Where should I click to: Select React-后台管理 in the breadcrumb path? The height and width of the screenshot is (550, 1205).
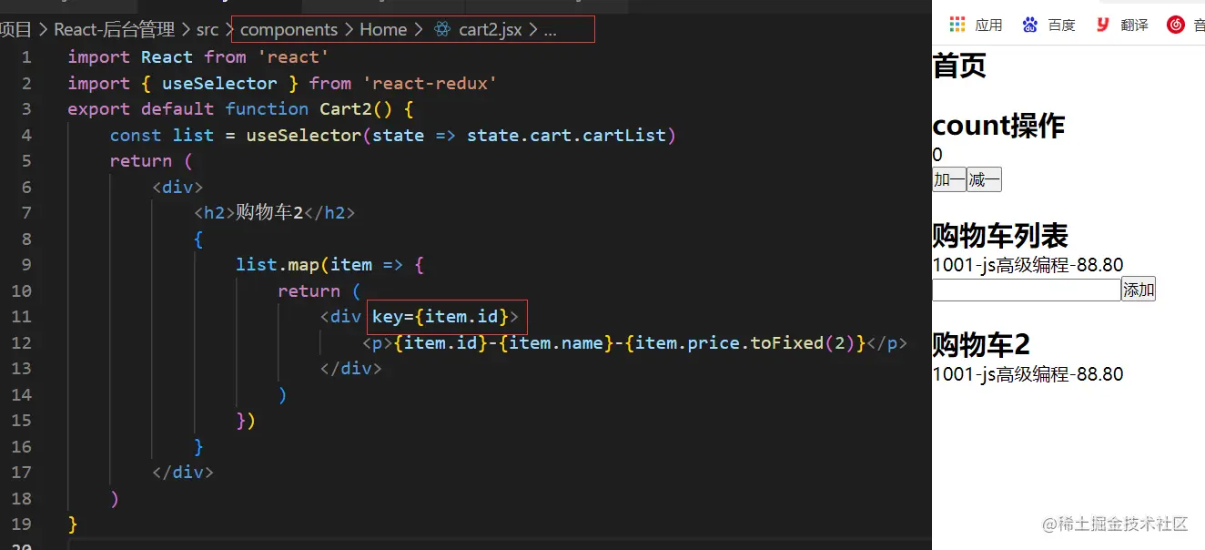click(114, 29)
